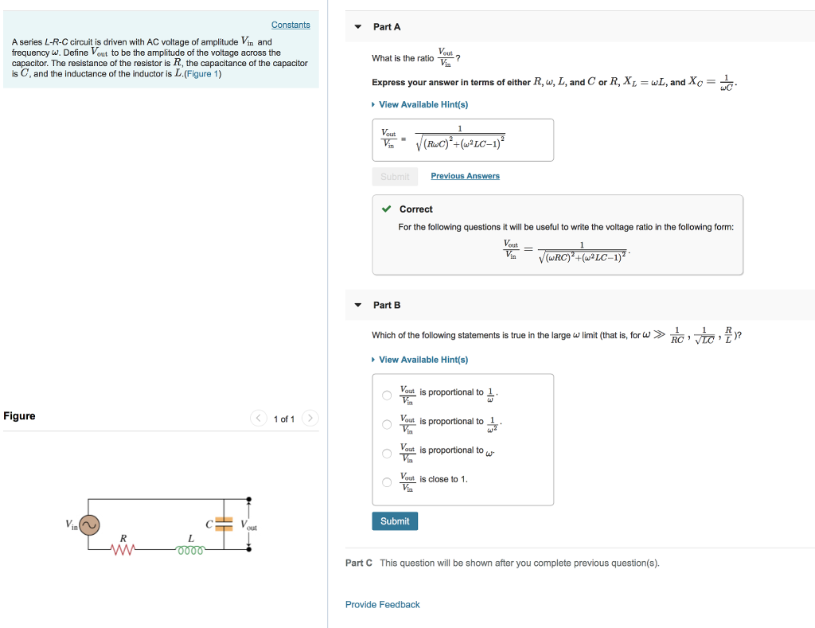Expand Part A View Available Hint(s)
The height and width of the screenshot is (628, 815).
[420, 104]
